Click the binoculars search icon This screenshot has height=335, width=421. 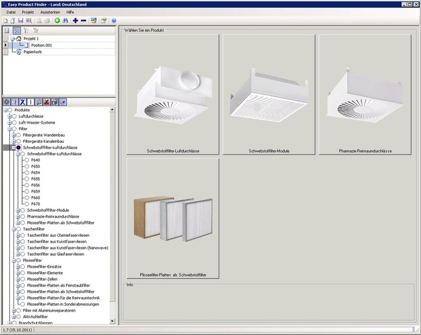coord(65,20)
